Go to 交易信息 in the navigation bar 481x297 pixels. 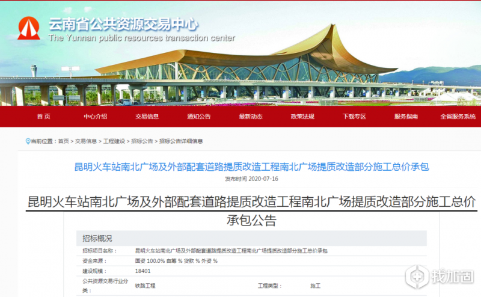click(x=147, y=116)
